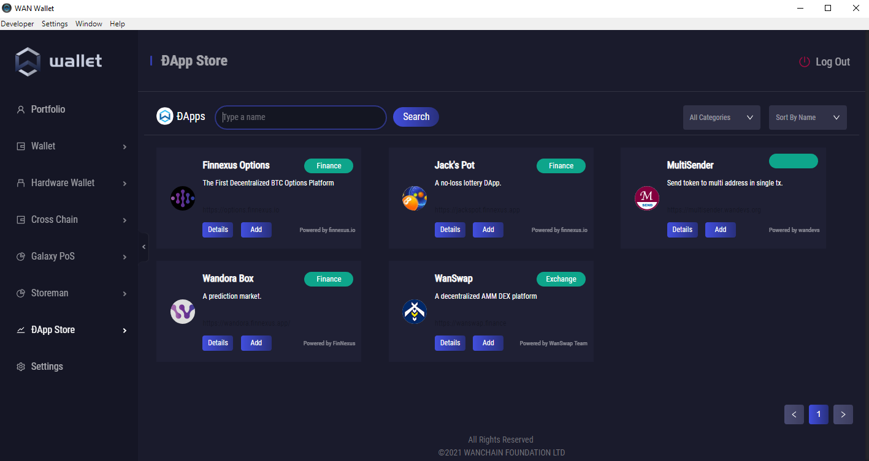Viewport: 869px width, 461px height.
Task: Go to the previous page of DApps
Action: point(794,414)
